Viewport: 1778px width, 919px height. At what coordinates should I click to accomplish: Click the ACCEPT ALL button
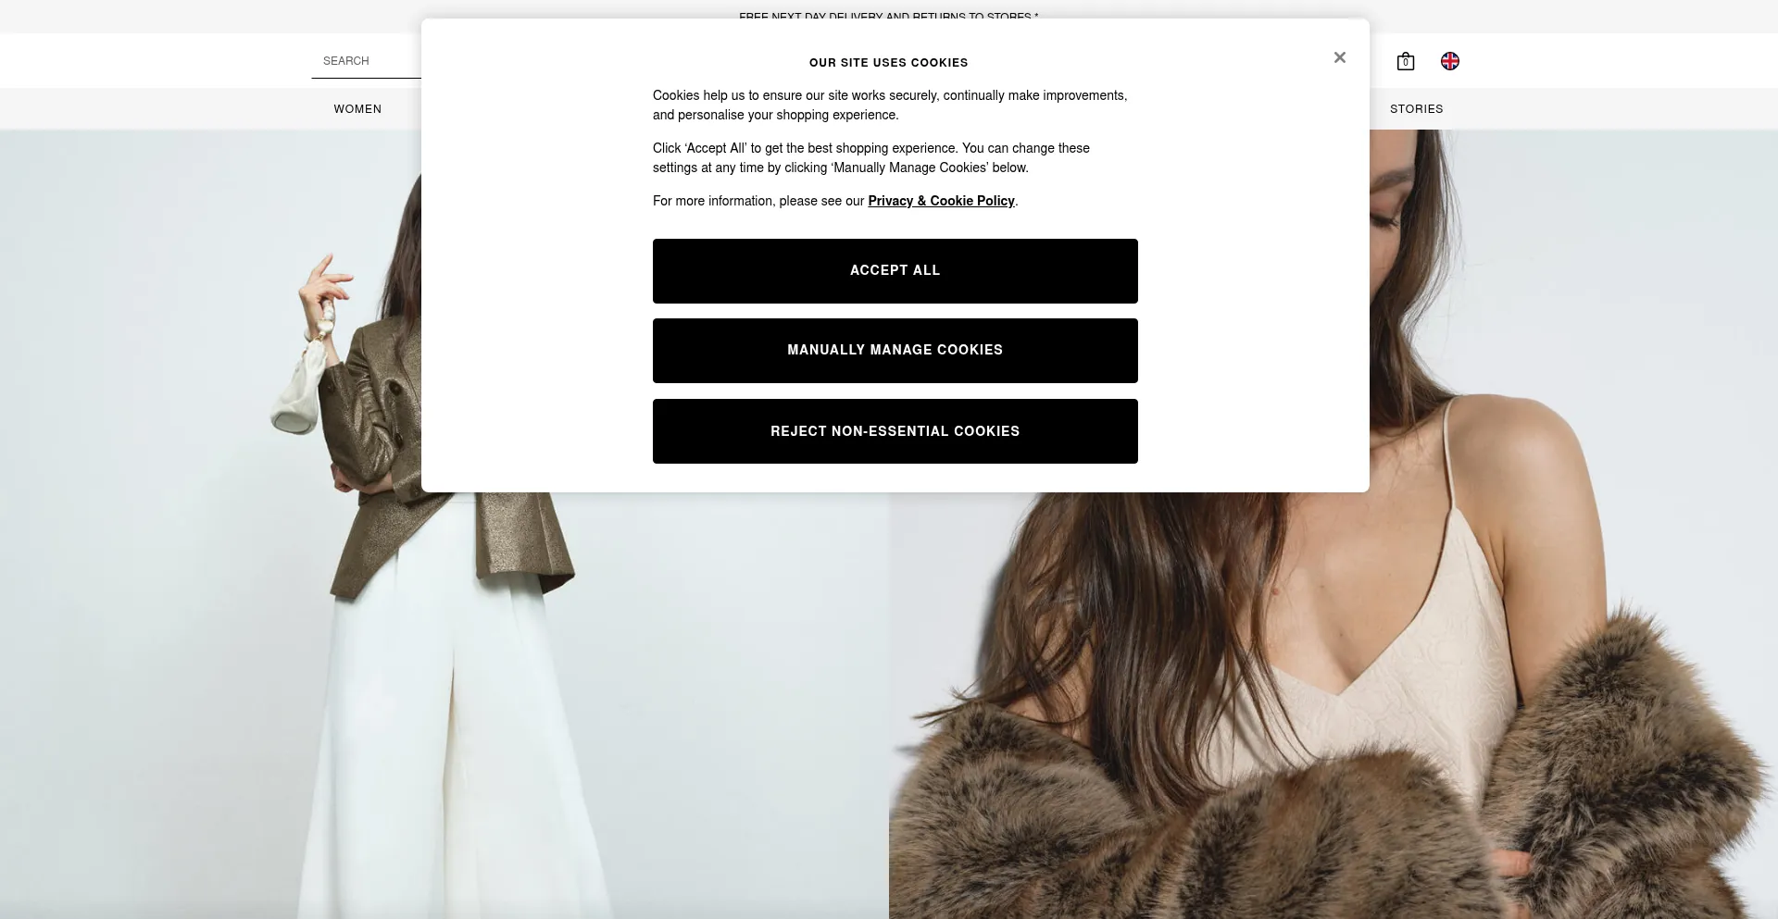point(895,271)
